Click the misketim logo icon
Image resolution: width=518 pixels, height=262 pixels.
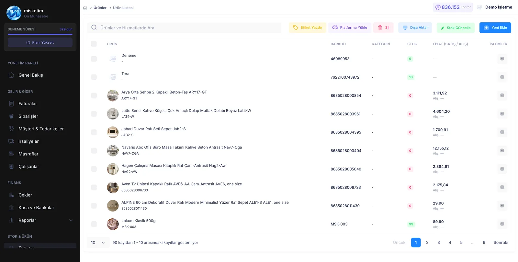point(14,13)
